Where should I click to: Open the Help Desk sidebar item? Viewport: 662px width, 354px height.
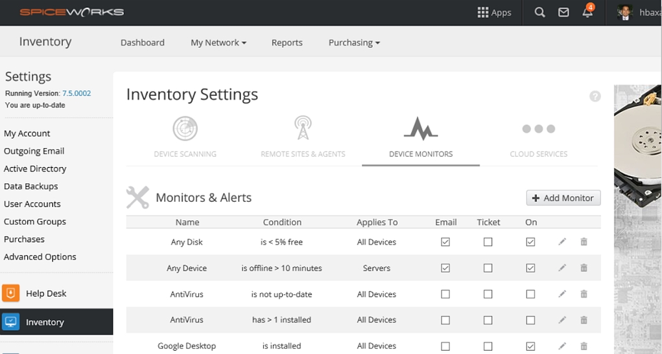pyautogui.click(x=45, y=293)
